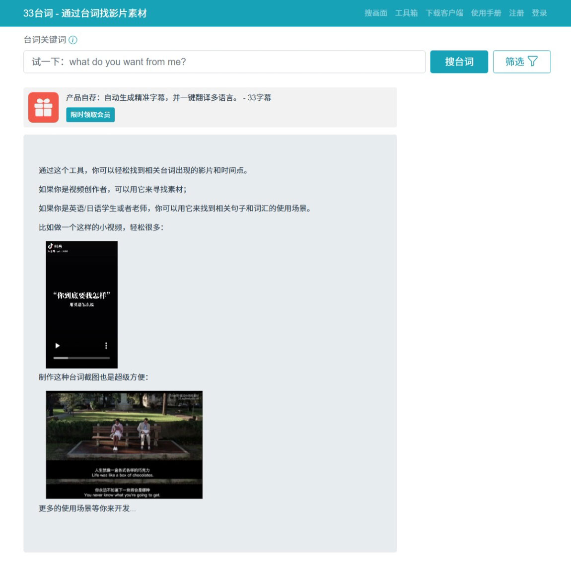This screenshot has height=569, width=571.
Task: Click the Forrest Gump bench screenshot
Action: 124,443
